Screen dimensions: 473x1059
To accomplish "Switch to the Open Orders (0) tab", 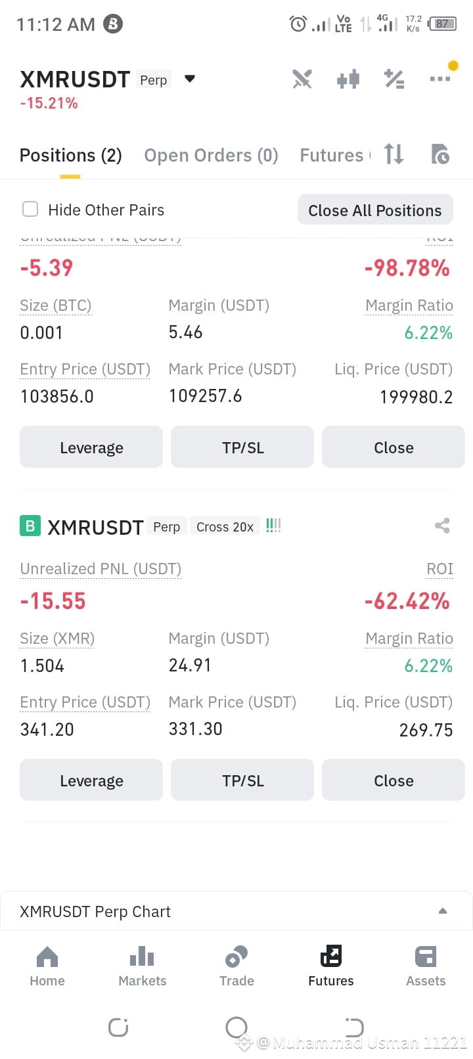I will pos(211,155).
